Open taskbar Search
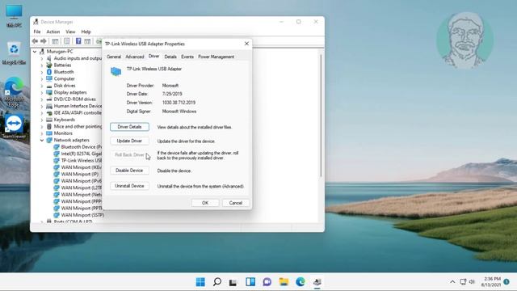Viewport: 517px width, 291px height. click(217, 282)
